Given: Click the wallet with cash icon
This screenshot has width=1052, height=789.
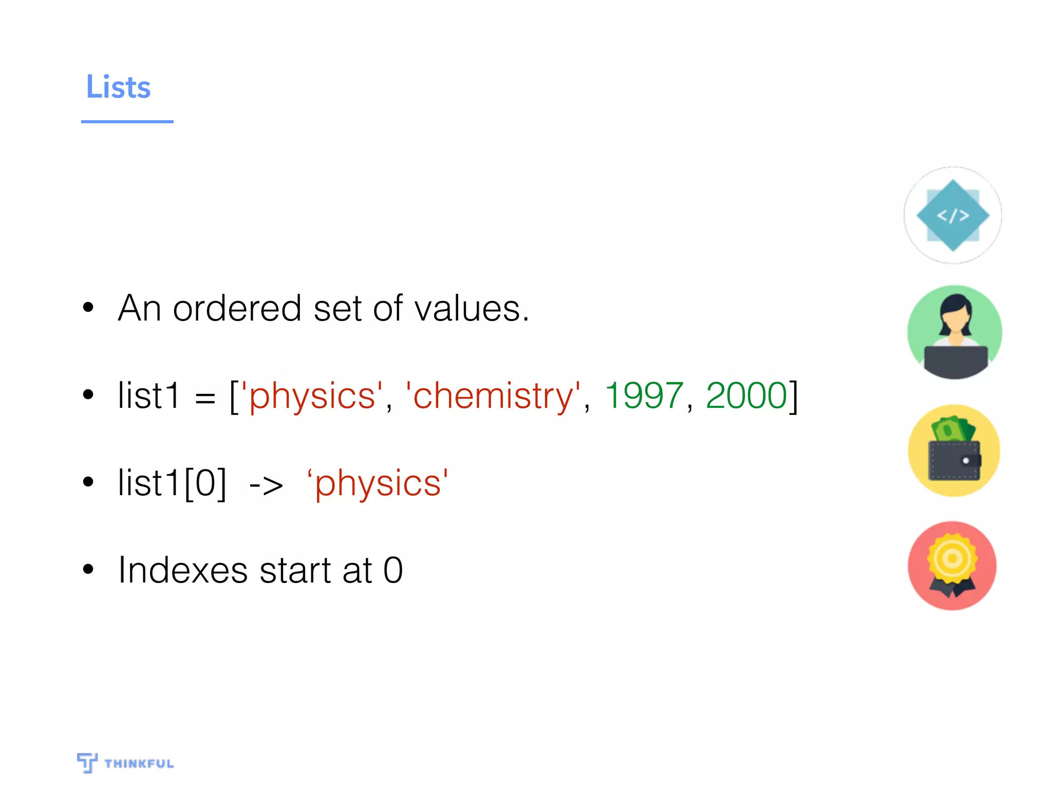Looking at the screenshot, I should 954,450.
